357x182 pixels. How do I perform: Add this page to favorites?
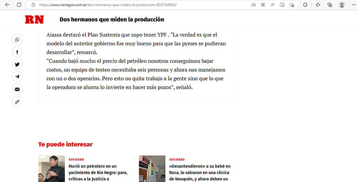[x=292, y=5]
